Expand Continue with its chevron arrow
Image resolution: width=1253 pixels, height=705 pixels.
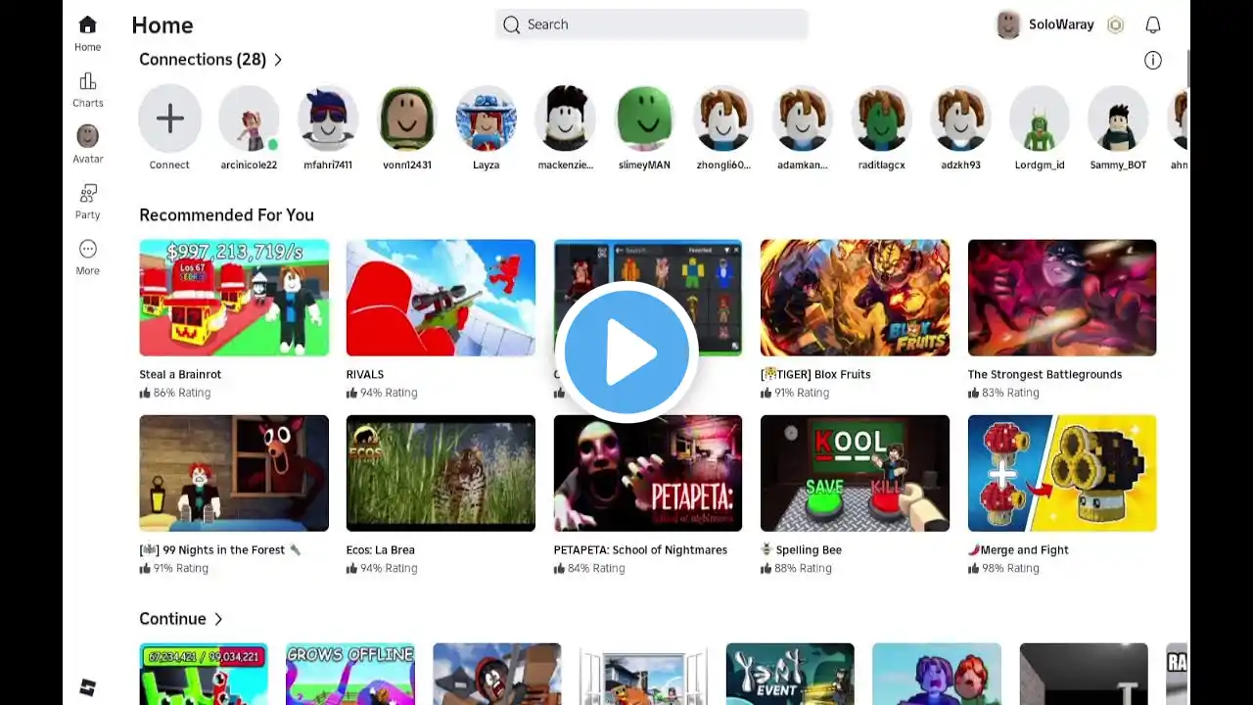218,619
